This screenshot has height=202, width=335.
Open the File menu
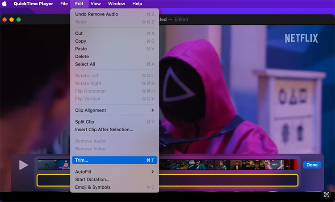point(64,4)
